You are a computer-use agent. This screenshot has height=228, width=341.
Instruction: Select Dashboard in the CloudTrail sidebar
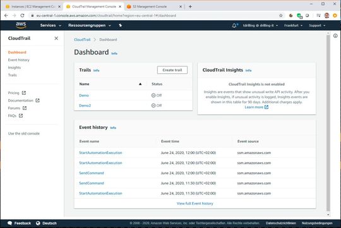click(17, 52)
